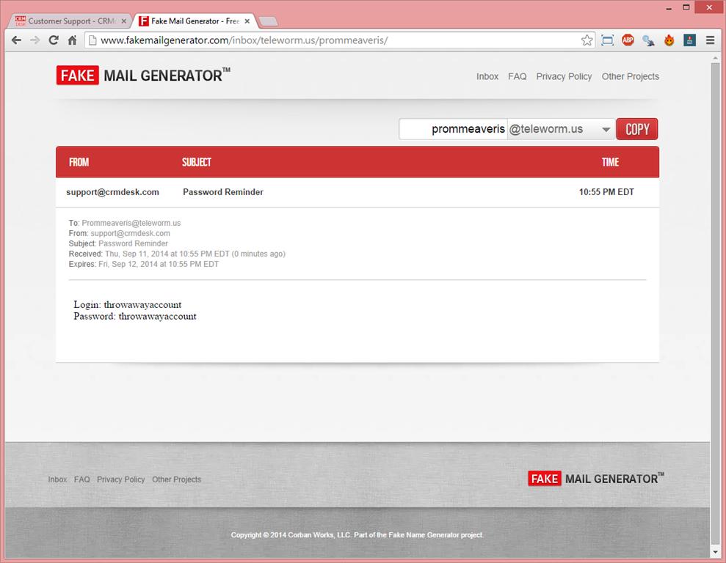Open Other Projects in top navigation

630,76
